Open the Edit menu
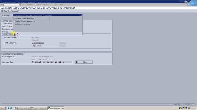The height and width of the screenshot is (110, 197). pyautogui.click(x=18, y=2)
